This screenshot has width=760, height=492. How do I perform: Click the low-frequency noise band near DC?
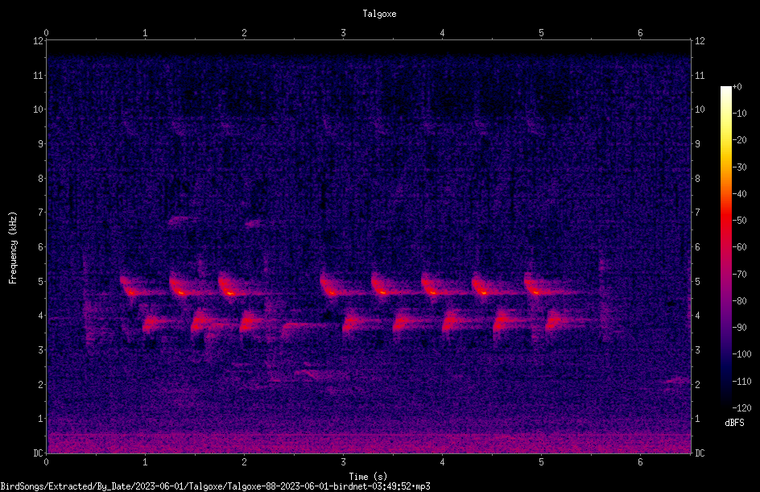(369, 442)
